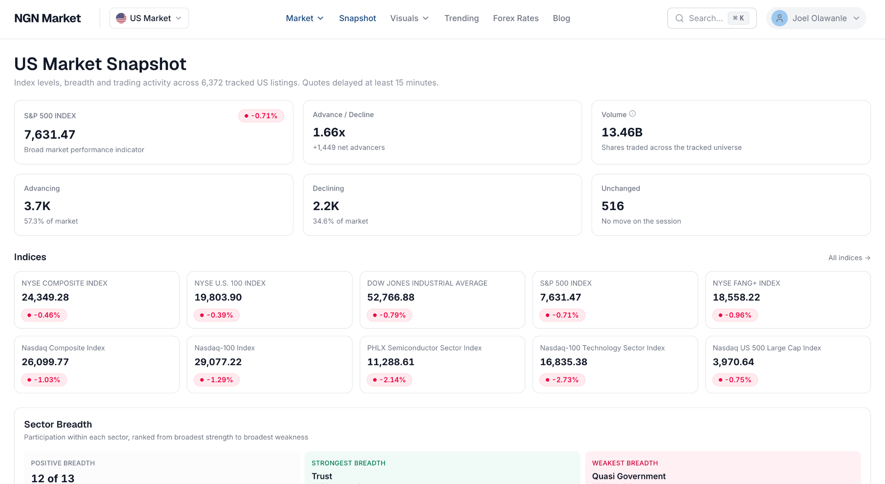Click the All indices arrow icon
This screenshot has height=484, width=885.
(867, 258)
